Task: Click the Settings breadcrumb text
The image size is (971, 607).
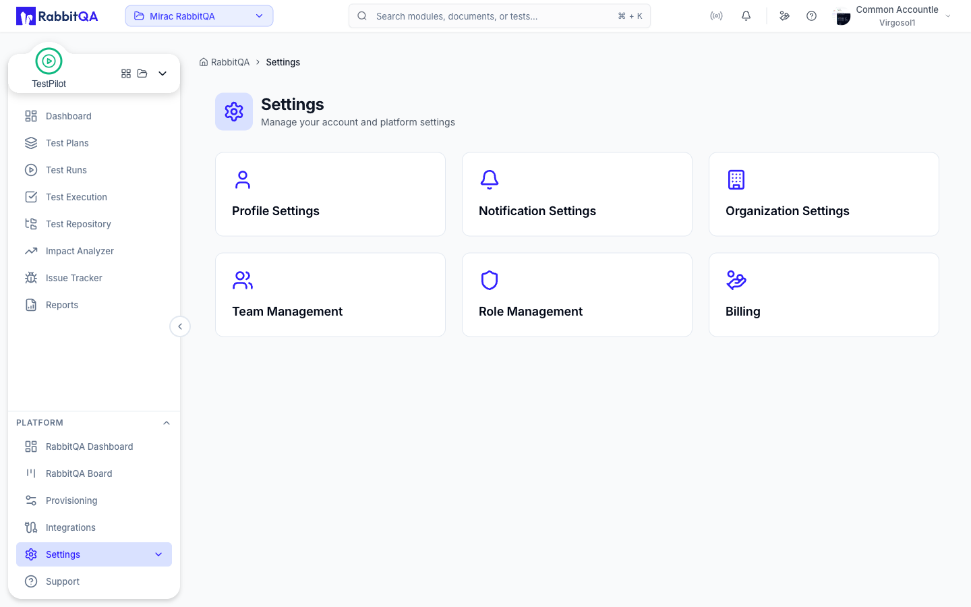Action: click(283, 62)
